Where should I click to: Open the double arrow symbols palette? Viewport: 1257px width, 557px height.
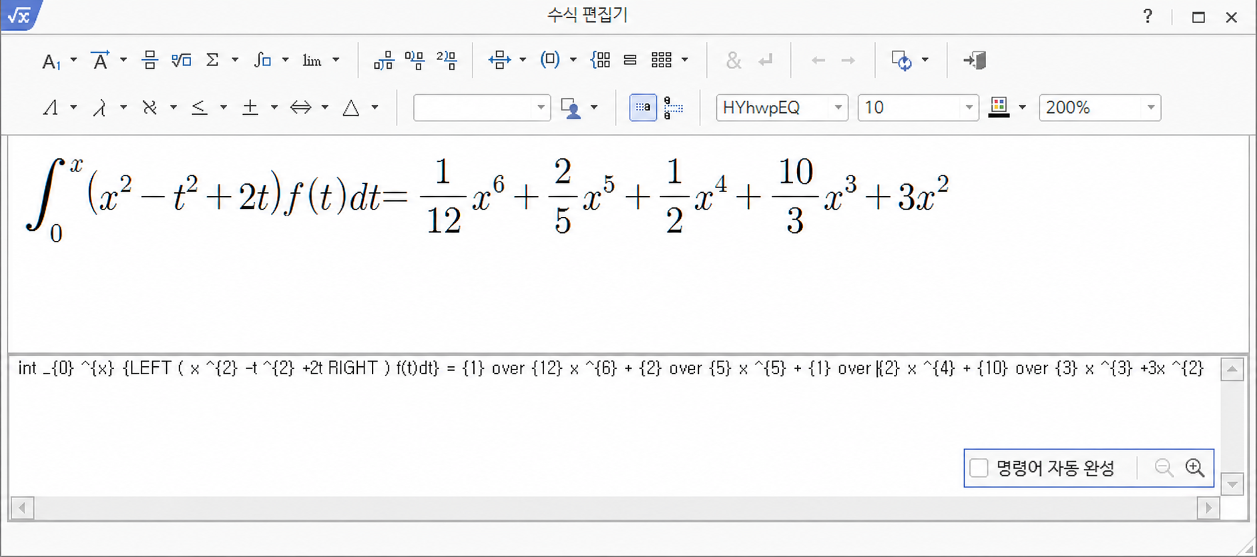[300, 107]
